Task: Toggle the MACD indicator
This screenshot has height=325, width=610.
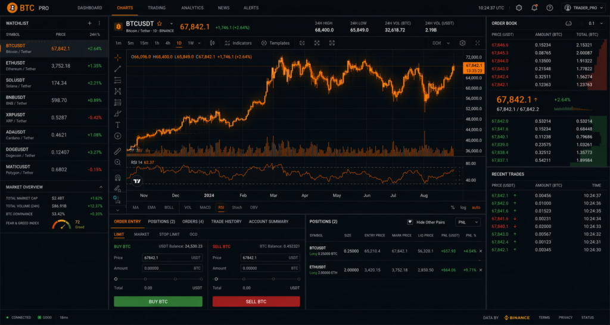Action: [205, 208]
